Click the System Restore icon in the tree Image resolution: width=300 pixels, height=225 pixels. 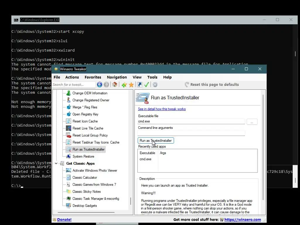(69, 156)
